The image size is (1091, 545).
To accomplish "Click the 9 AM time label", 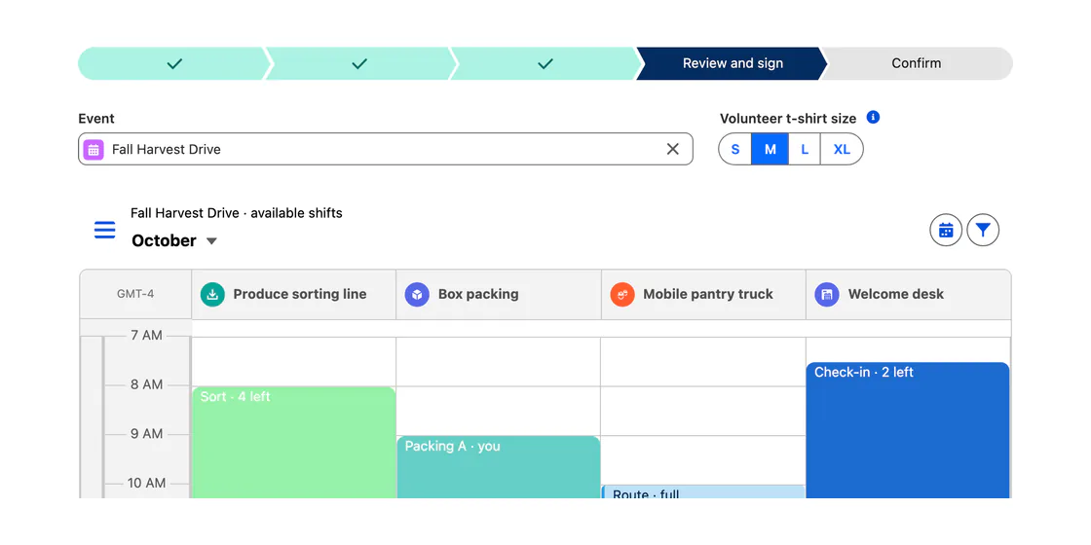I will (x=147, y=434).
